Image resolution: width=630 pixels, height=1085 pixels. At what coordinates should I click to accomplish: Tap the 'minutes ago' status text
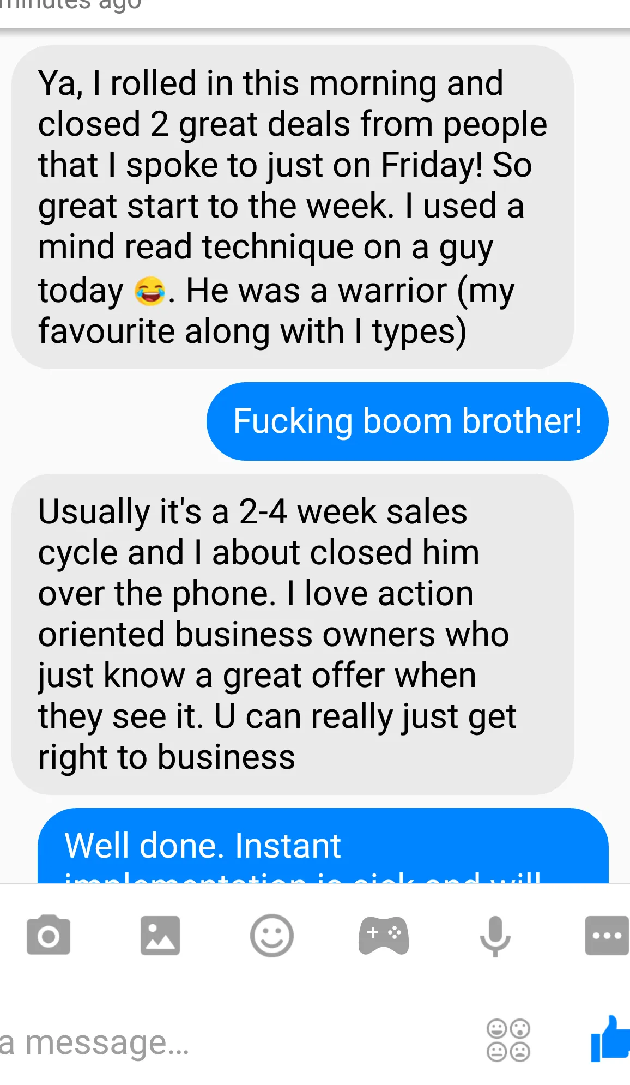coord(71,5)
